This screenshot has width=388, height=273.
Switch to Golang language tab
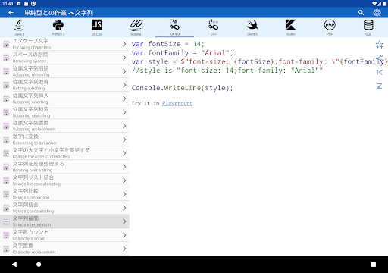pos(136,27)
